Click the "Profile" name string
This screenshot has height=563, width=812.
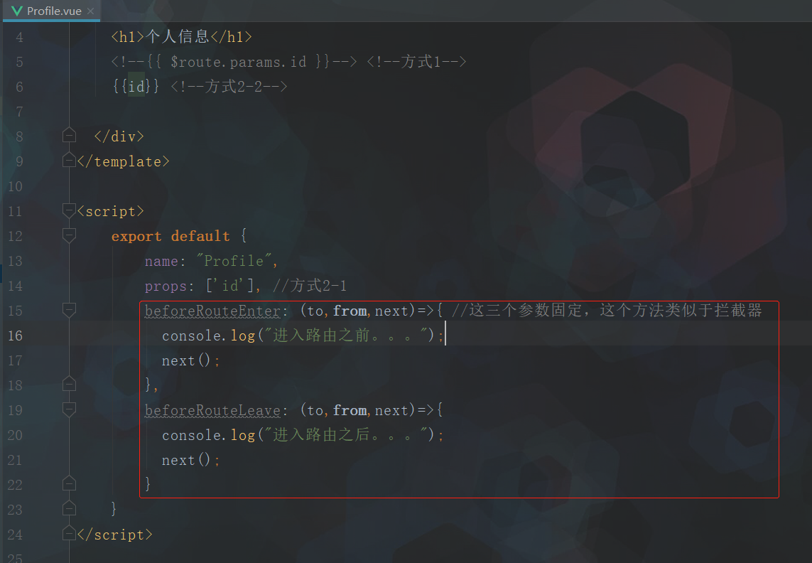point(234,260)
